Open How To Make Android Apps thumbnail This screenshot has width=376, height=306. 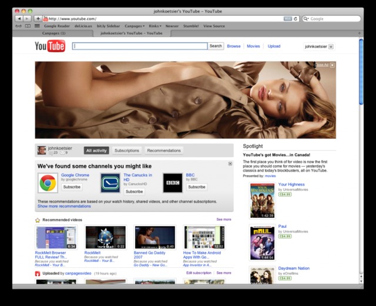point(204,237)
